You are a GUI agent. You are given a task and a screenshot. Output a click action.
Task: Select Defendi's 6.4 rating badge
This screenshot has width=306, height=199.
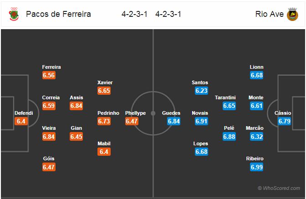pos(21,121)
